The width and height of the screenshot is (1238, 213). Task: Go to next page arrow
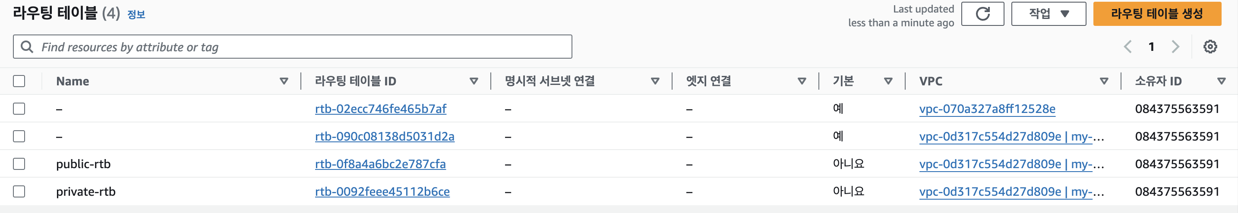coord(1175,47)
